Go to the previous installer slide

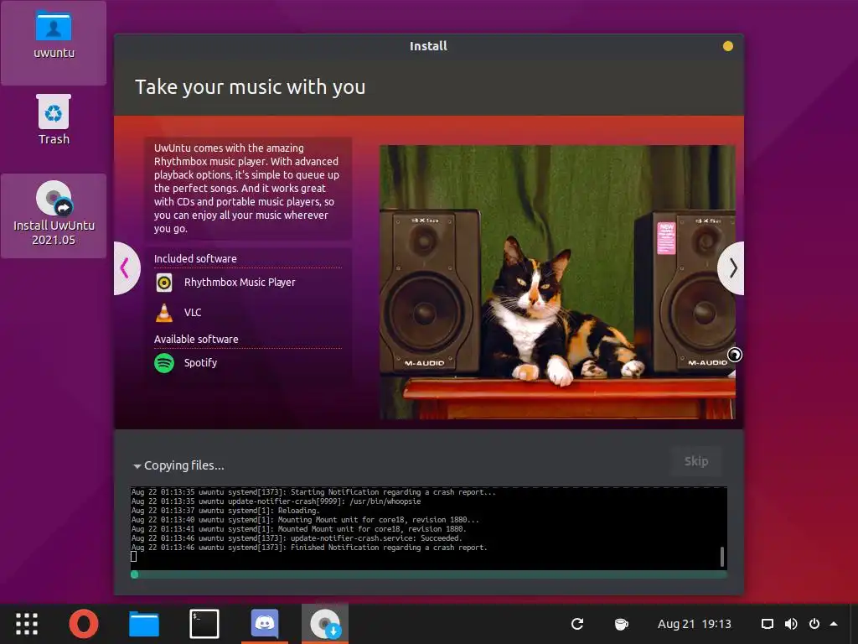click(x=127, y=268)
